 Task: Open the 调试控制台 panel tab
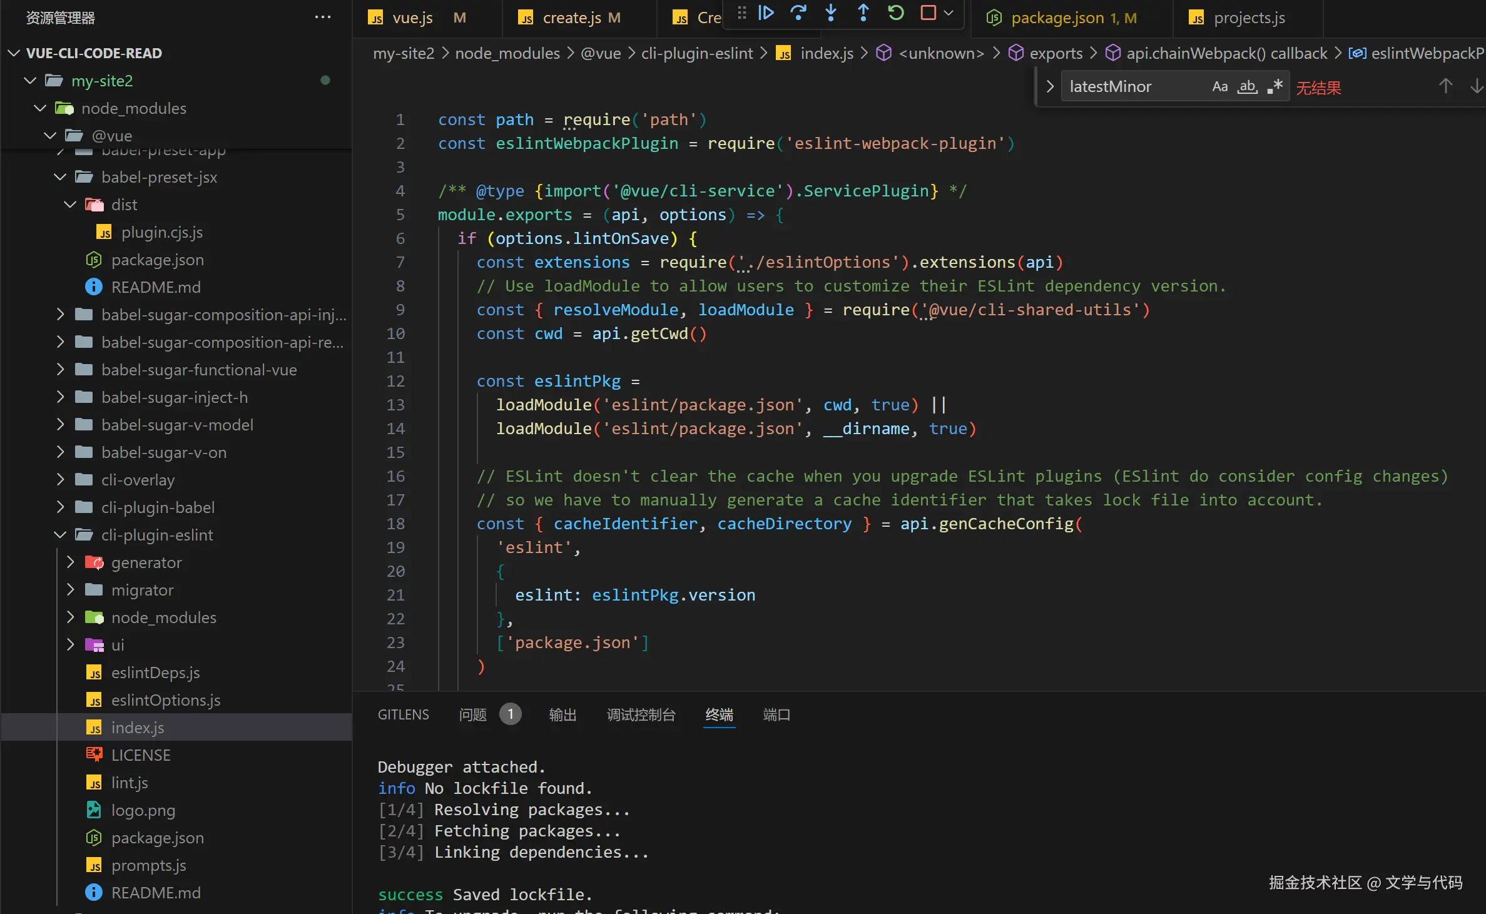[641, 715]
